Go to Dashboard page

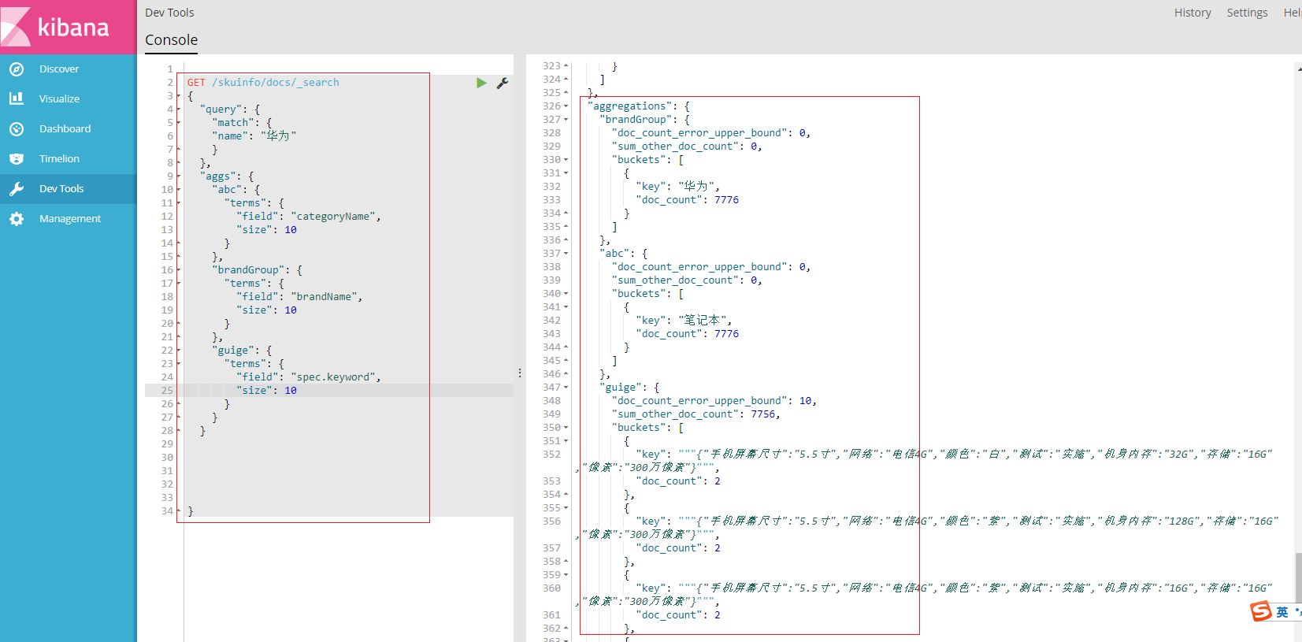[65, 129]
